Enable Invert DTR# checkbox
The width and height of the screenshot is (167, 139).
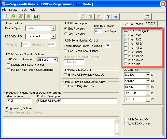(126, 52)
